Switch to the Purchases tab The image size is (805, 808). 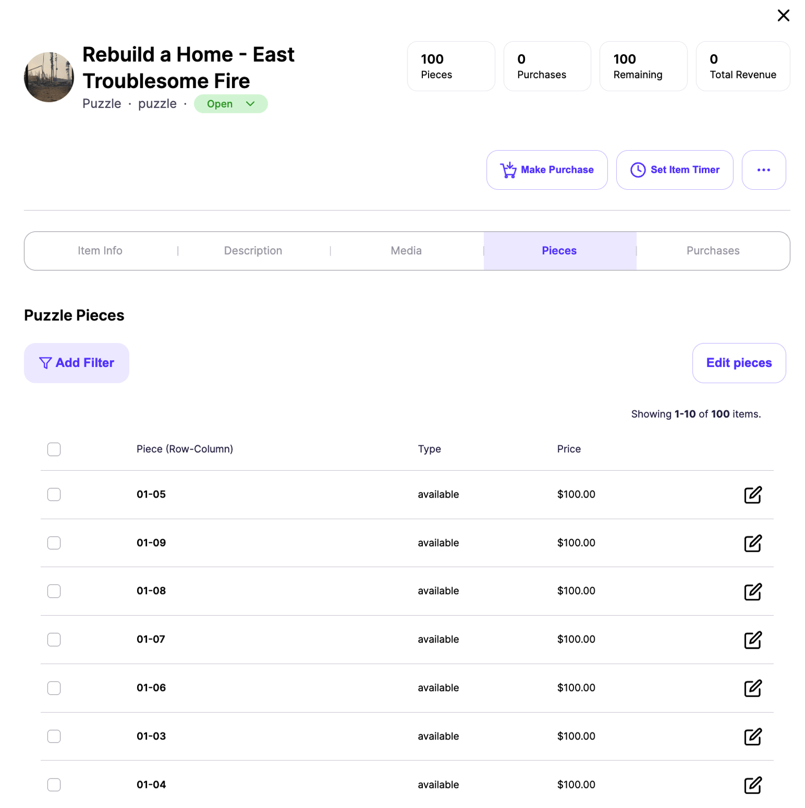pos(712,251)
